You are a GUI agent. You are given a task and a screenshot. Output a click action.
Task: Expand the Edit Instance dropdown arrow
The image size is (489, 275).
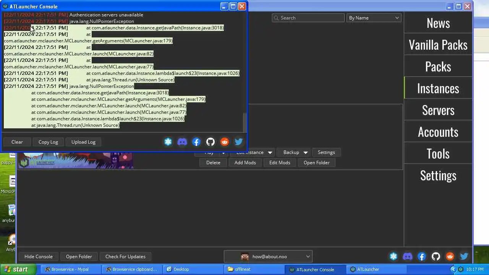(270, 152)
